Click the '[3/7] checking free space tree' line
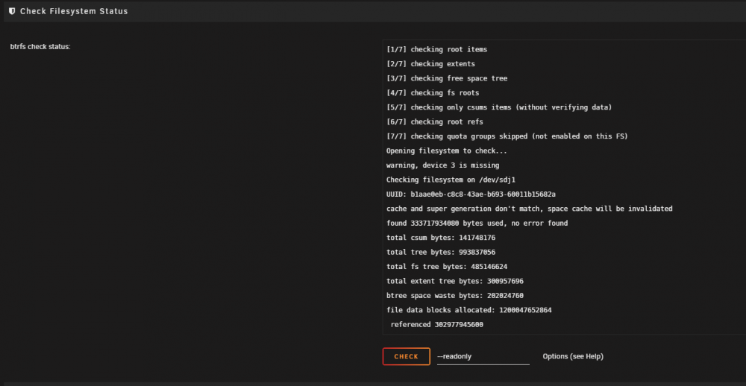This screenshot has width=746, height=386. pos(447,78)
